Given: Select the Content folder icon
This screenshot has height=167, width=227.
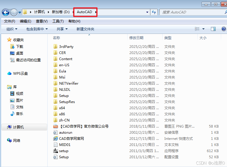Looking at the screenshot, I should (56, 59).
